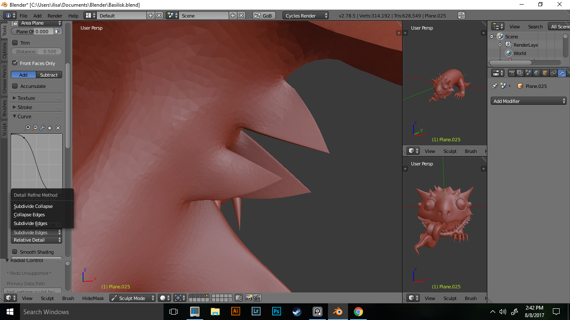This screenshot has width=570, height=320.
Task: Switch to the Options shelf tab
Action: coord(5,51)
